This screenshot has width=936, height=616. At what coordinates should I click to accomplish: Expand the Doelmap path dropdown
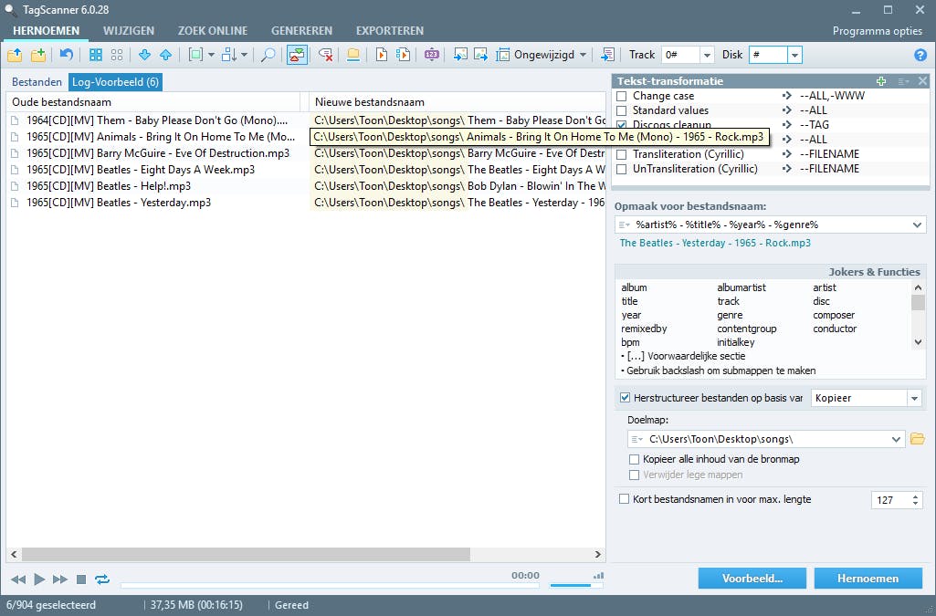pyautogui.click(x=896, y=439)
